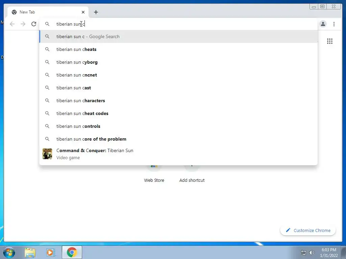Open the Chrome three-dot menu
Viewport: 346px width, 259px height.
[x=334, y=24]
